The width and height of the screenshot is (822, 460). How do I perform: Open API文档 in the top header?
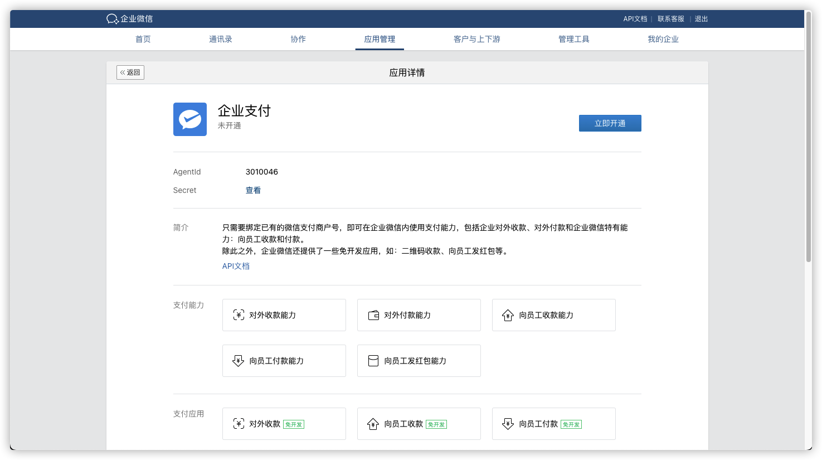click(x=635, y=19)
